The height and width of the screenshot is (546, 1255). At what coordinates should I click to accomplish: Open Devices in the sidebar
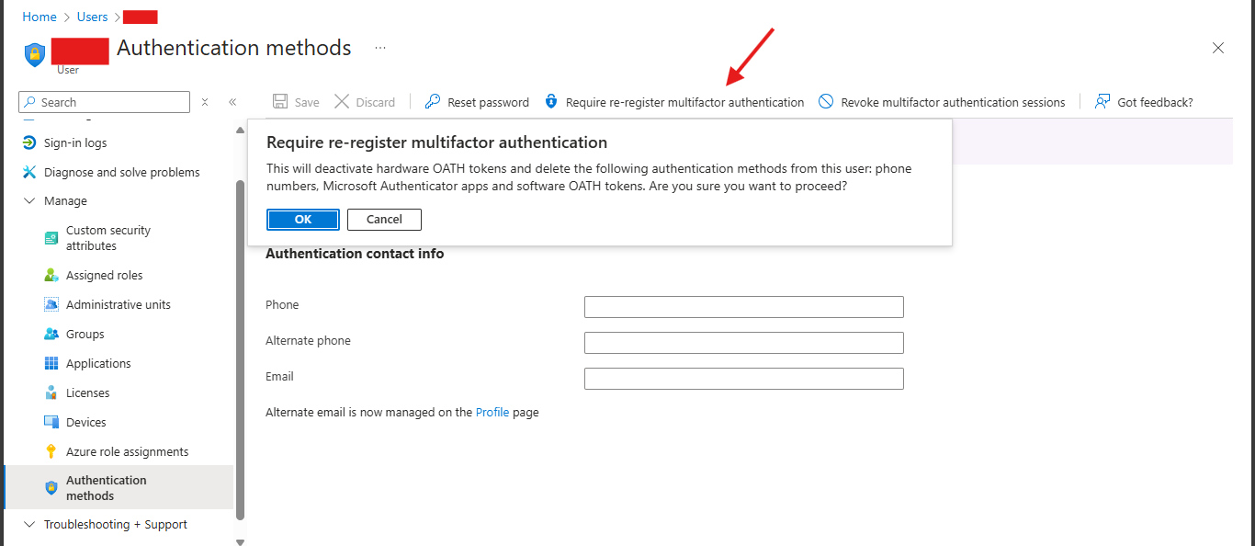(x=85, y=421)
